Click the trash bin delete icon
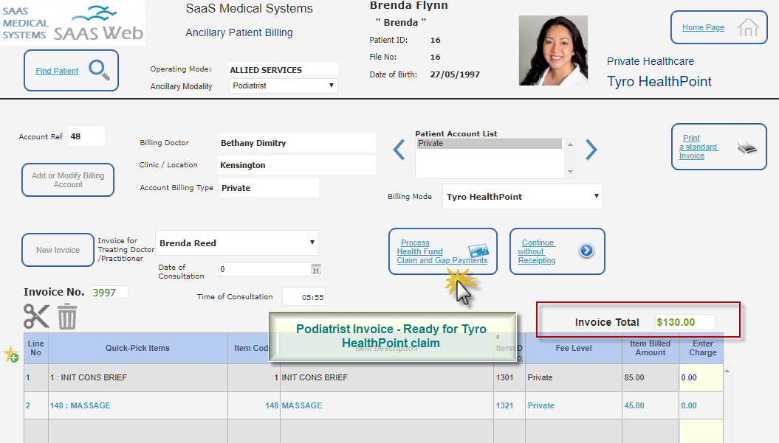 67,316
